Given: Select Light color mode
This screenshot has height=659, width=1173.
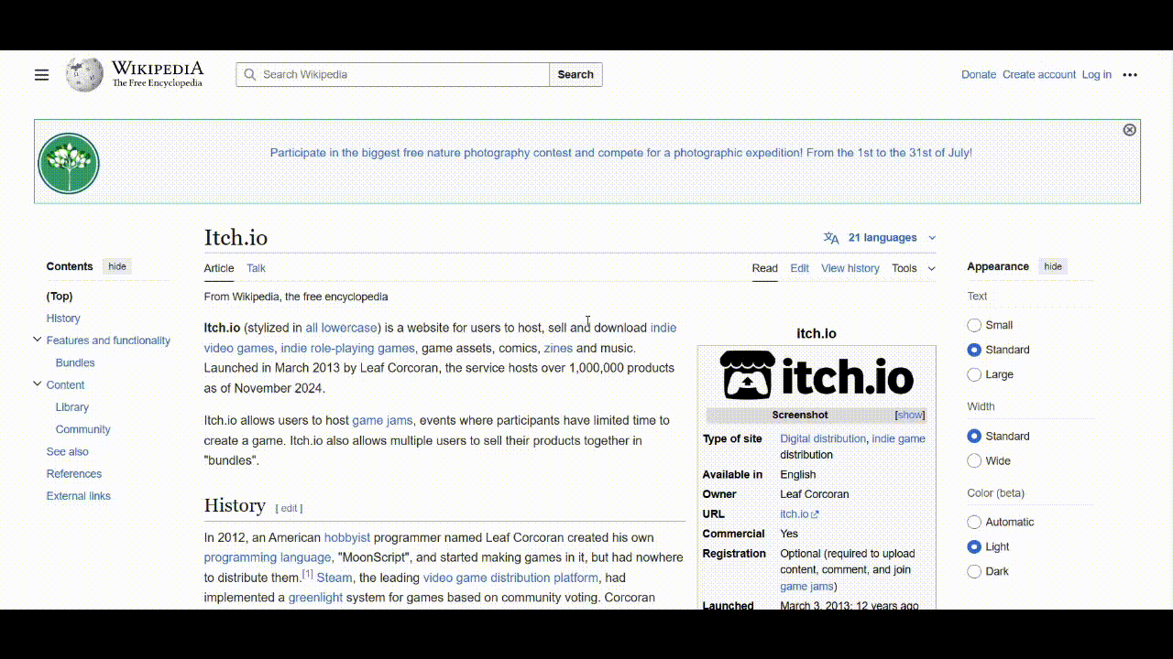Looking at the screenshot, I should (x=974, y=547).
